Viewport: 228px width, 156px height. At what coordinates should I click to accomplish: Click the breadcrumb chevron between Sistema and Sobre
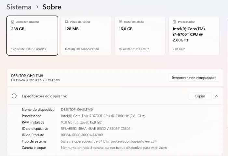coord(37,7)
